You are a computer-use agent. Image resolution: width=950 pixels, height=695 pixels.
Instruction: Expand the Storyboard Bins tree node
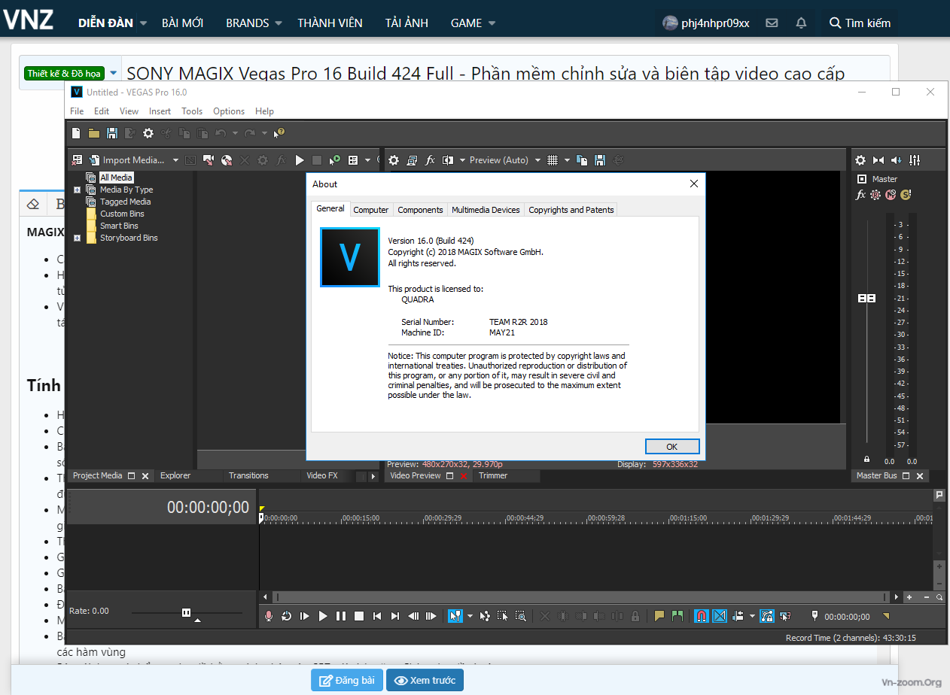(77, 238)
